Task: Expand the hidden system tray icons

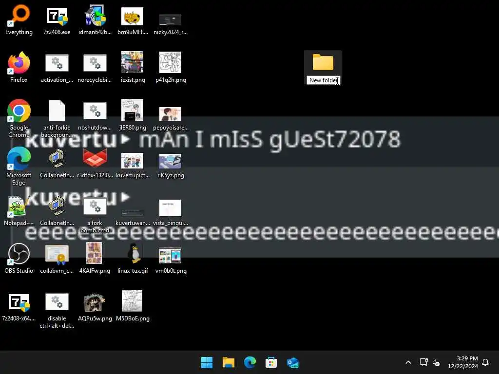Action: coord(408,362)
